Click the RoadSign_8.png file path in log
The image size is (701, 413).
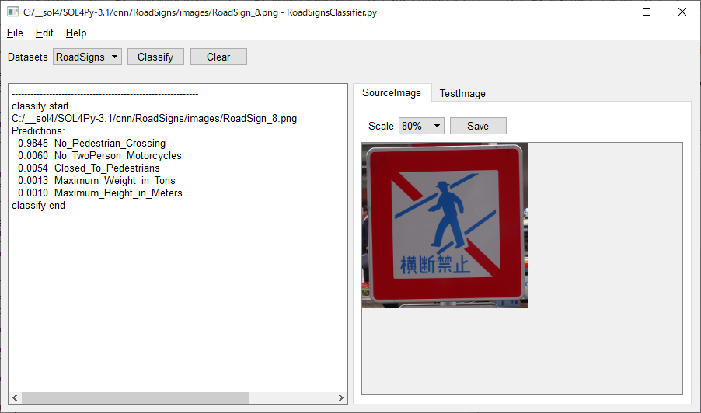tap(154, 119)
